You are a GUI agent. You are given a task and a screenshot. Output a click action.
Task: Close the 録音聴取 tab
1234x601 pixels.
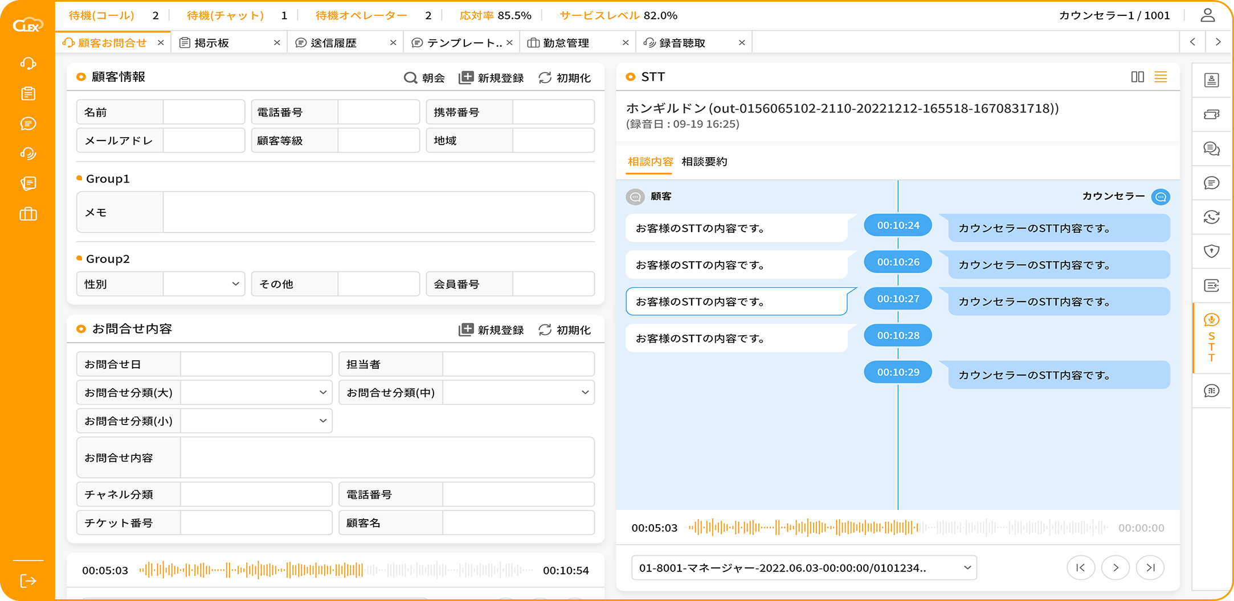pyautogui.click(x=742, y=43)
